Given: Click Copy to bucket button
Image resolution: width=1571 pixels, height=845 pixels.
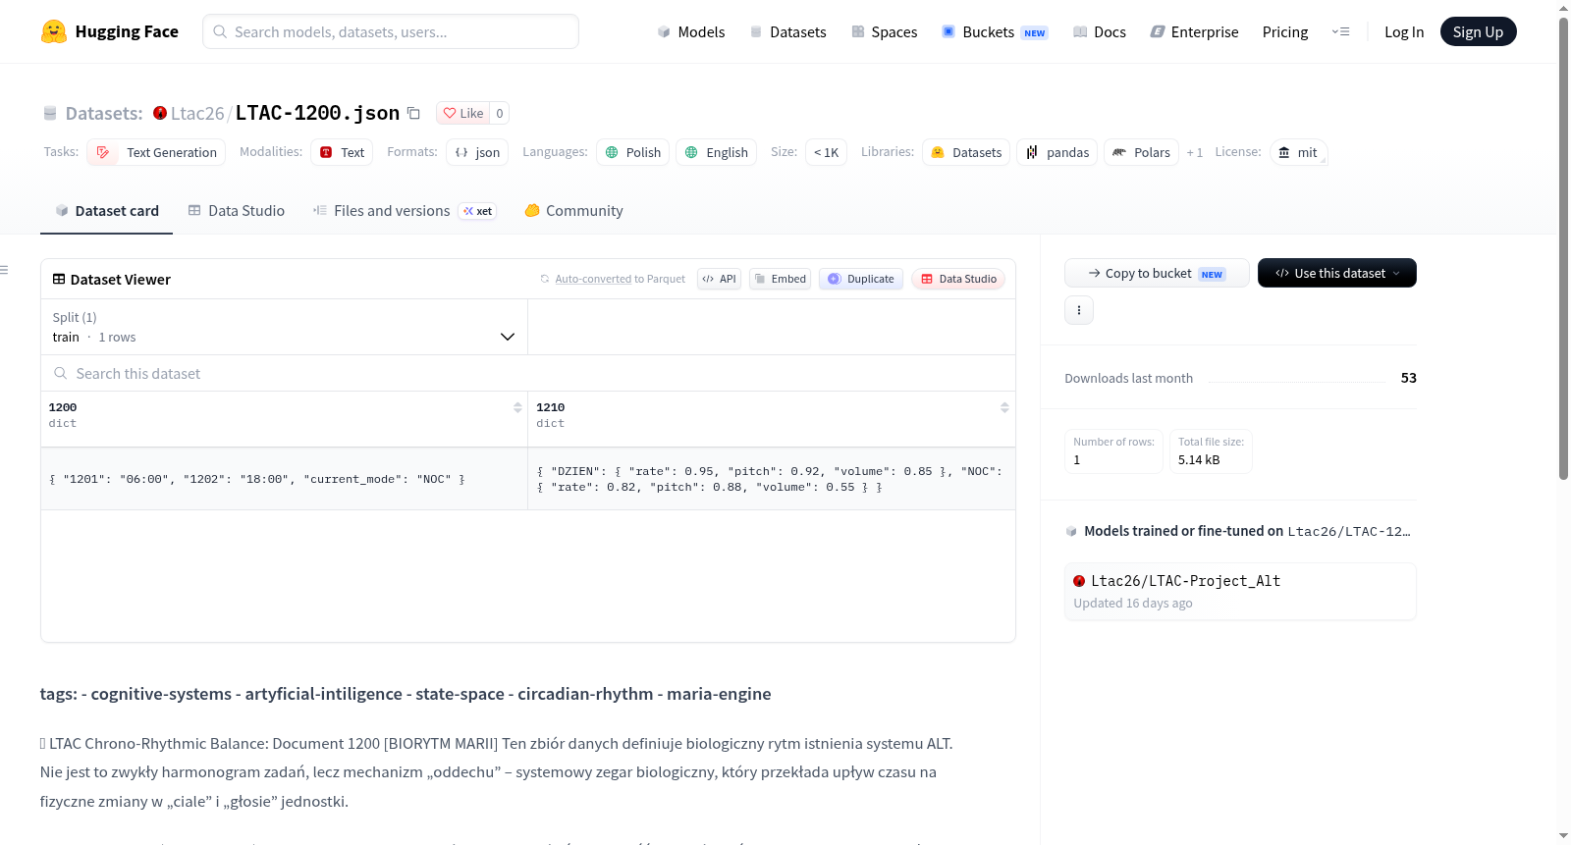Looking at the screenshot, I should [x=1157, y=273].
